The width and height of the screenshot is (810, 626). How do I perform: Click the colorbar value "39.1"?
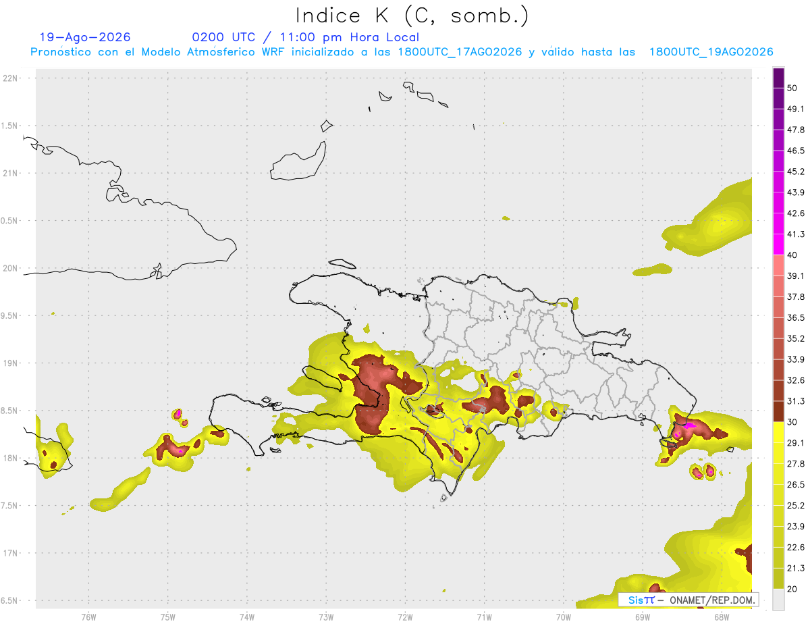(796, 276)
